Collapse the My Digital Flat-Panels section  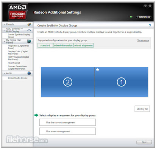[x=5, y=41]
